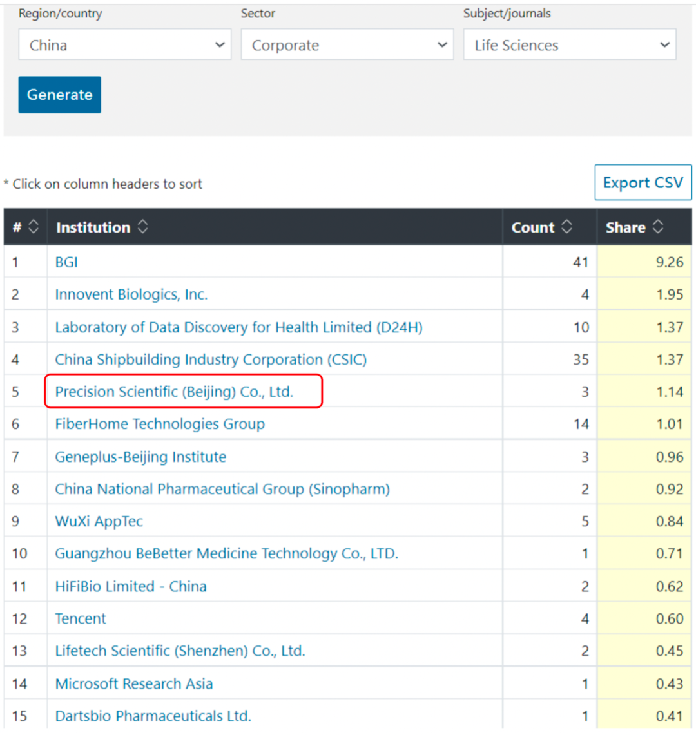
Task: Select China Shipbuilding Industry Corporation link
Action: tap(211, 359)
